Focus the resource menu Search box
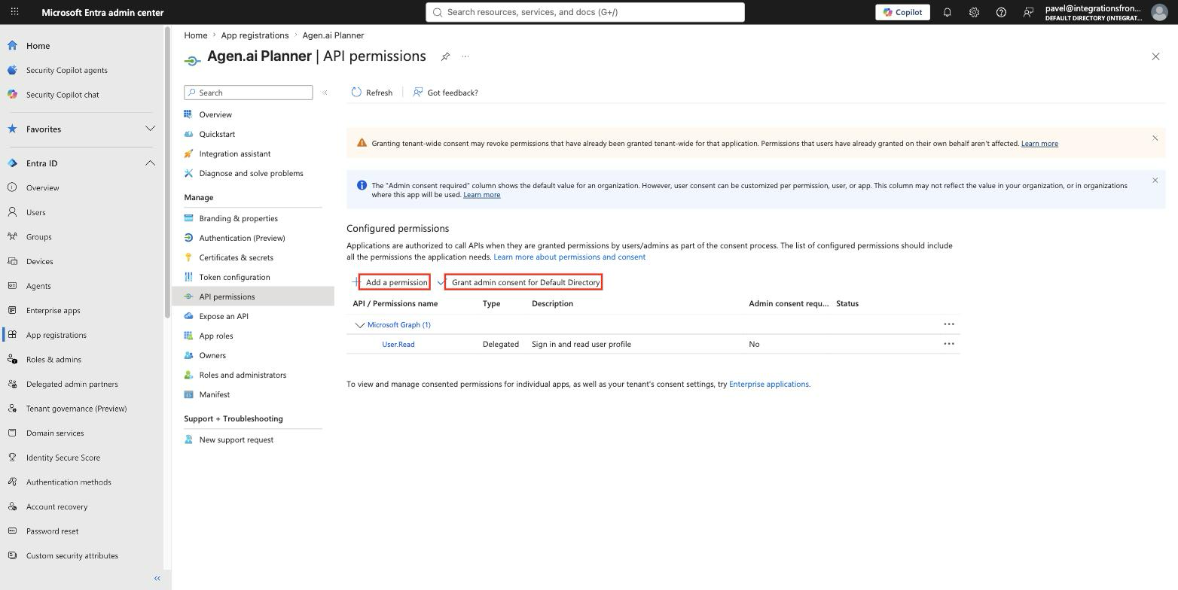 point(249,93)
